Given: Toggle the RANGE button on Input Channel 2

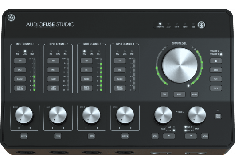Looking at the screenshot, I should pyautogui.click(x=53, y=79).
